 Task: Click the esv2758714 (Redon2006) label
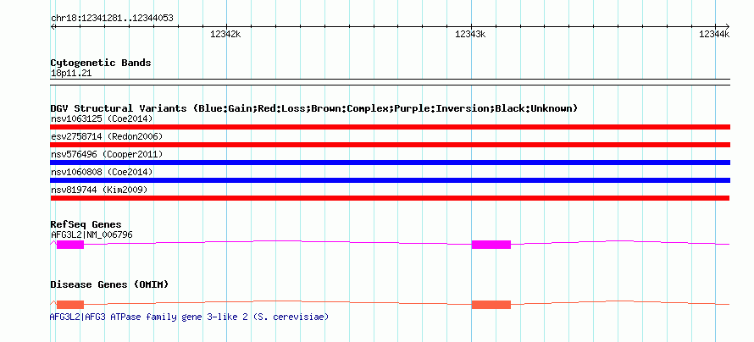(107, 136)
